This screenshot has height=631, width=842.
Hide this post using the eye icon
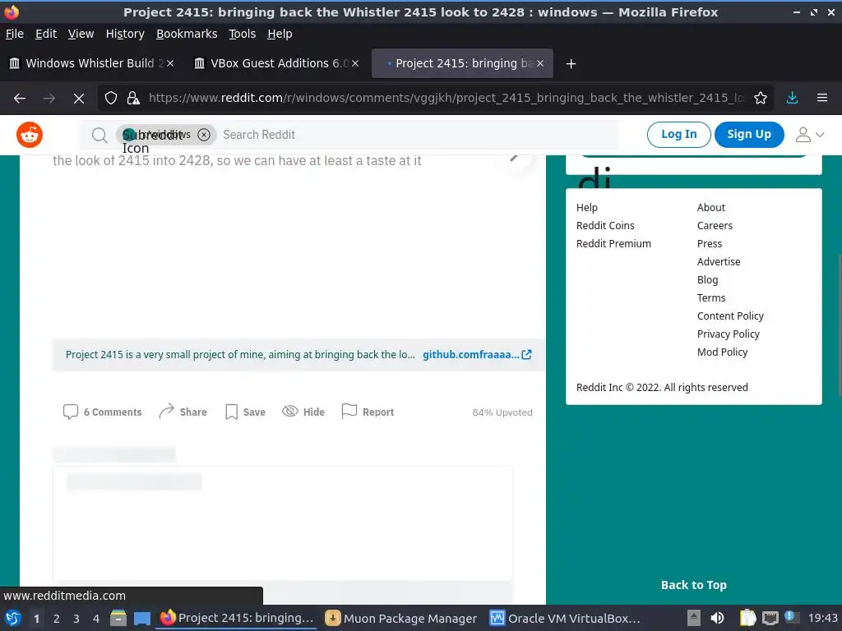[303, 412]
